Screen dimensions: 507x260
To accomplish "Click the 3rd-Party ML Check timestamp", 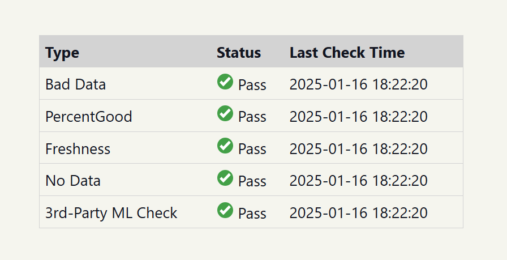I will coord(358,213).
